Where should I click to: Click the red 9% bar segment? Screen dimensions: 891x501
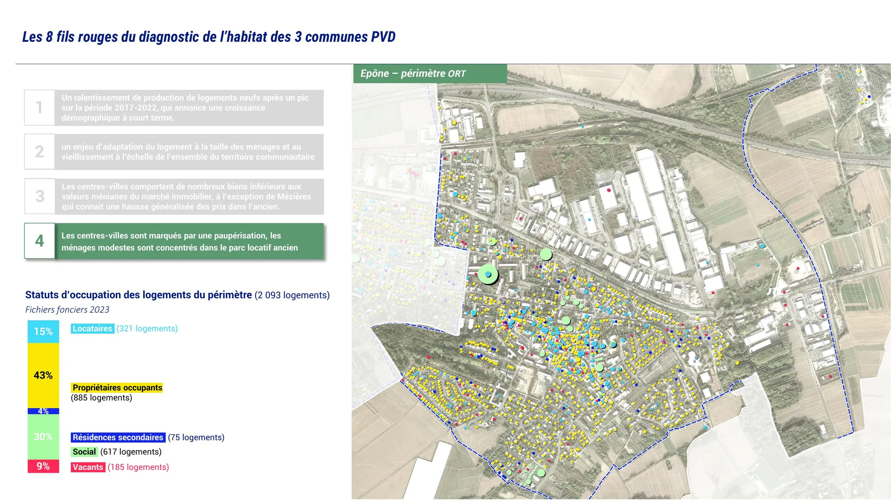coord(43,466)
